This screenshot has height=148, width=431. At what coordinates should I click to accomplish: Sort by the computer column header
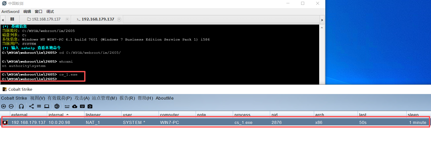[x=177, y=114]
